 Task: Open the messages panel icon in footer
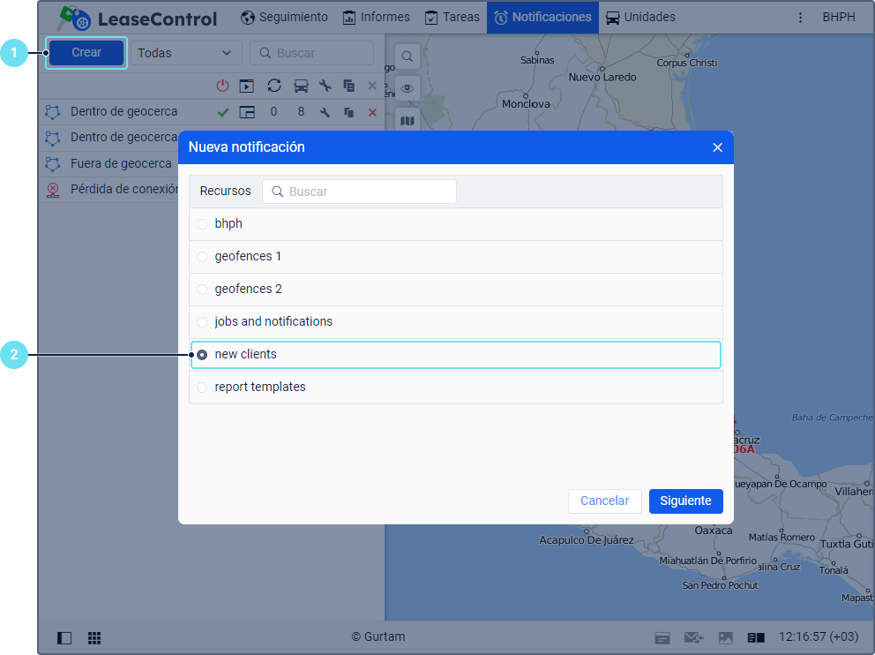[662, 637]
